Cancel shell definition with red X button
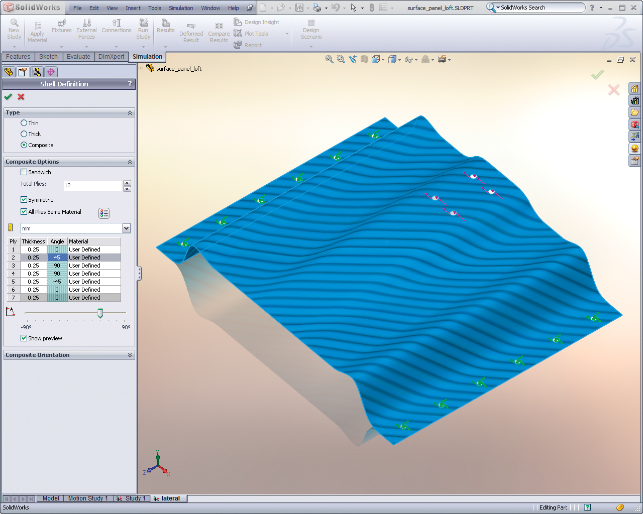The height and width of the screenshot is (514, 643). point(21,97)
